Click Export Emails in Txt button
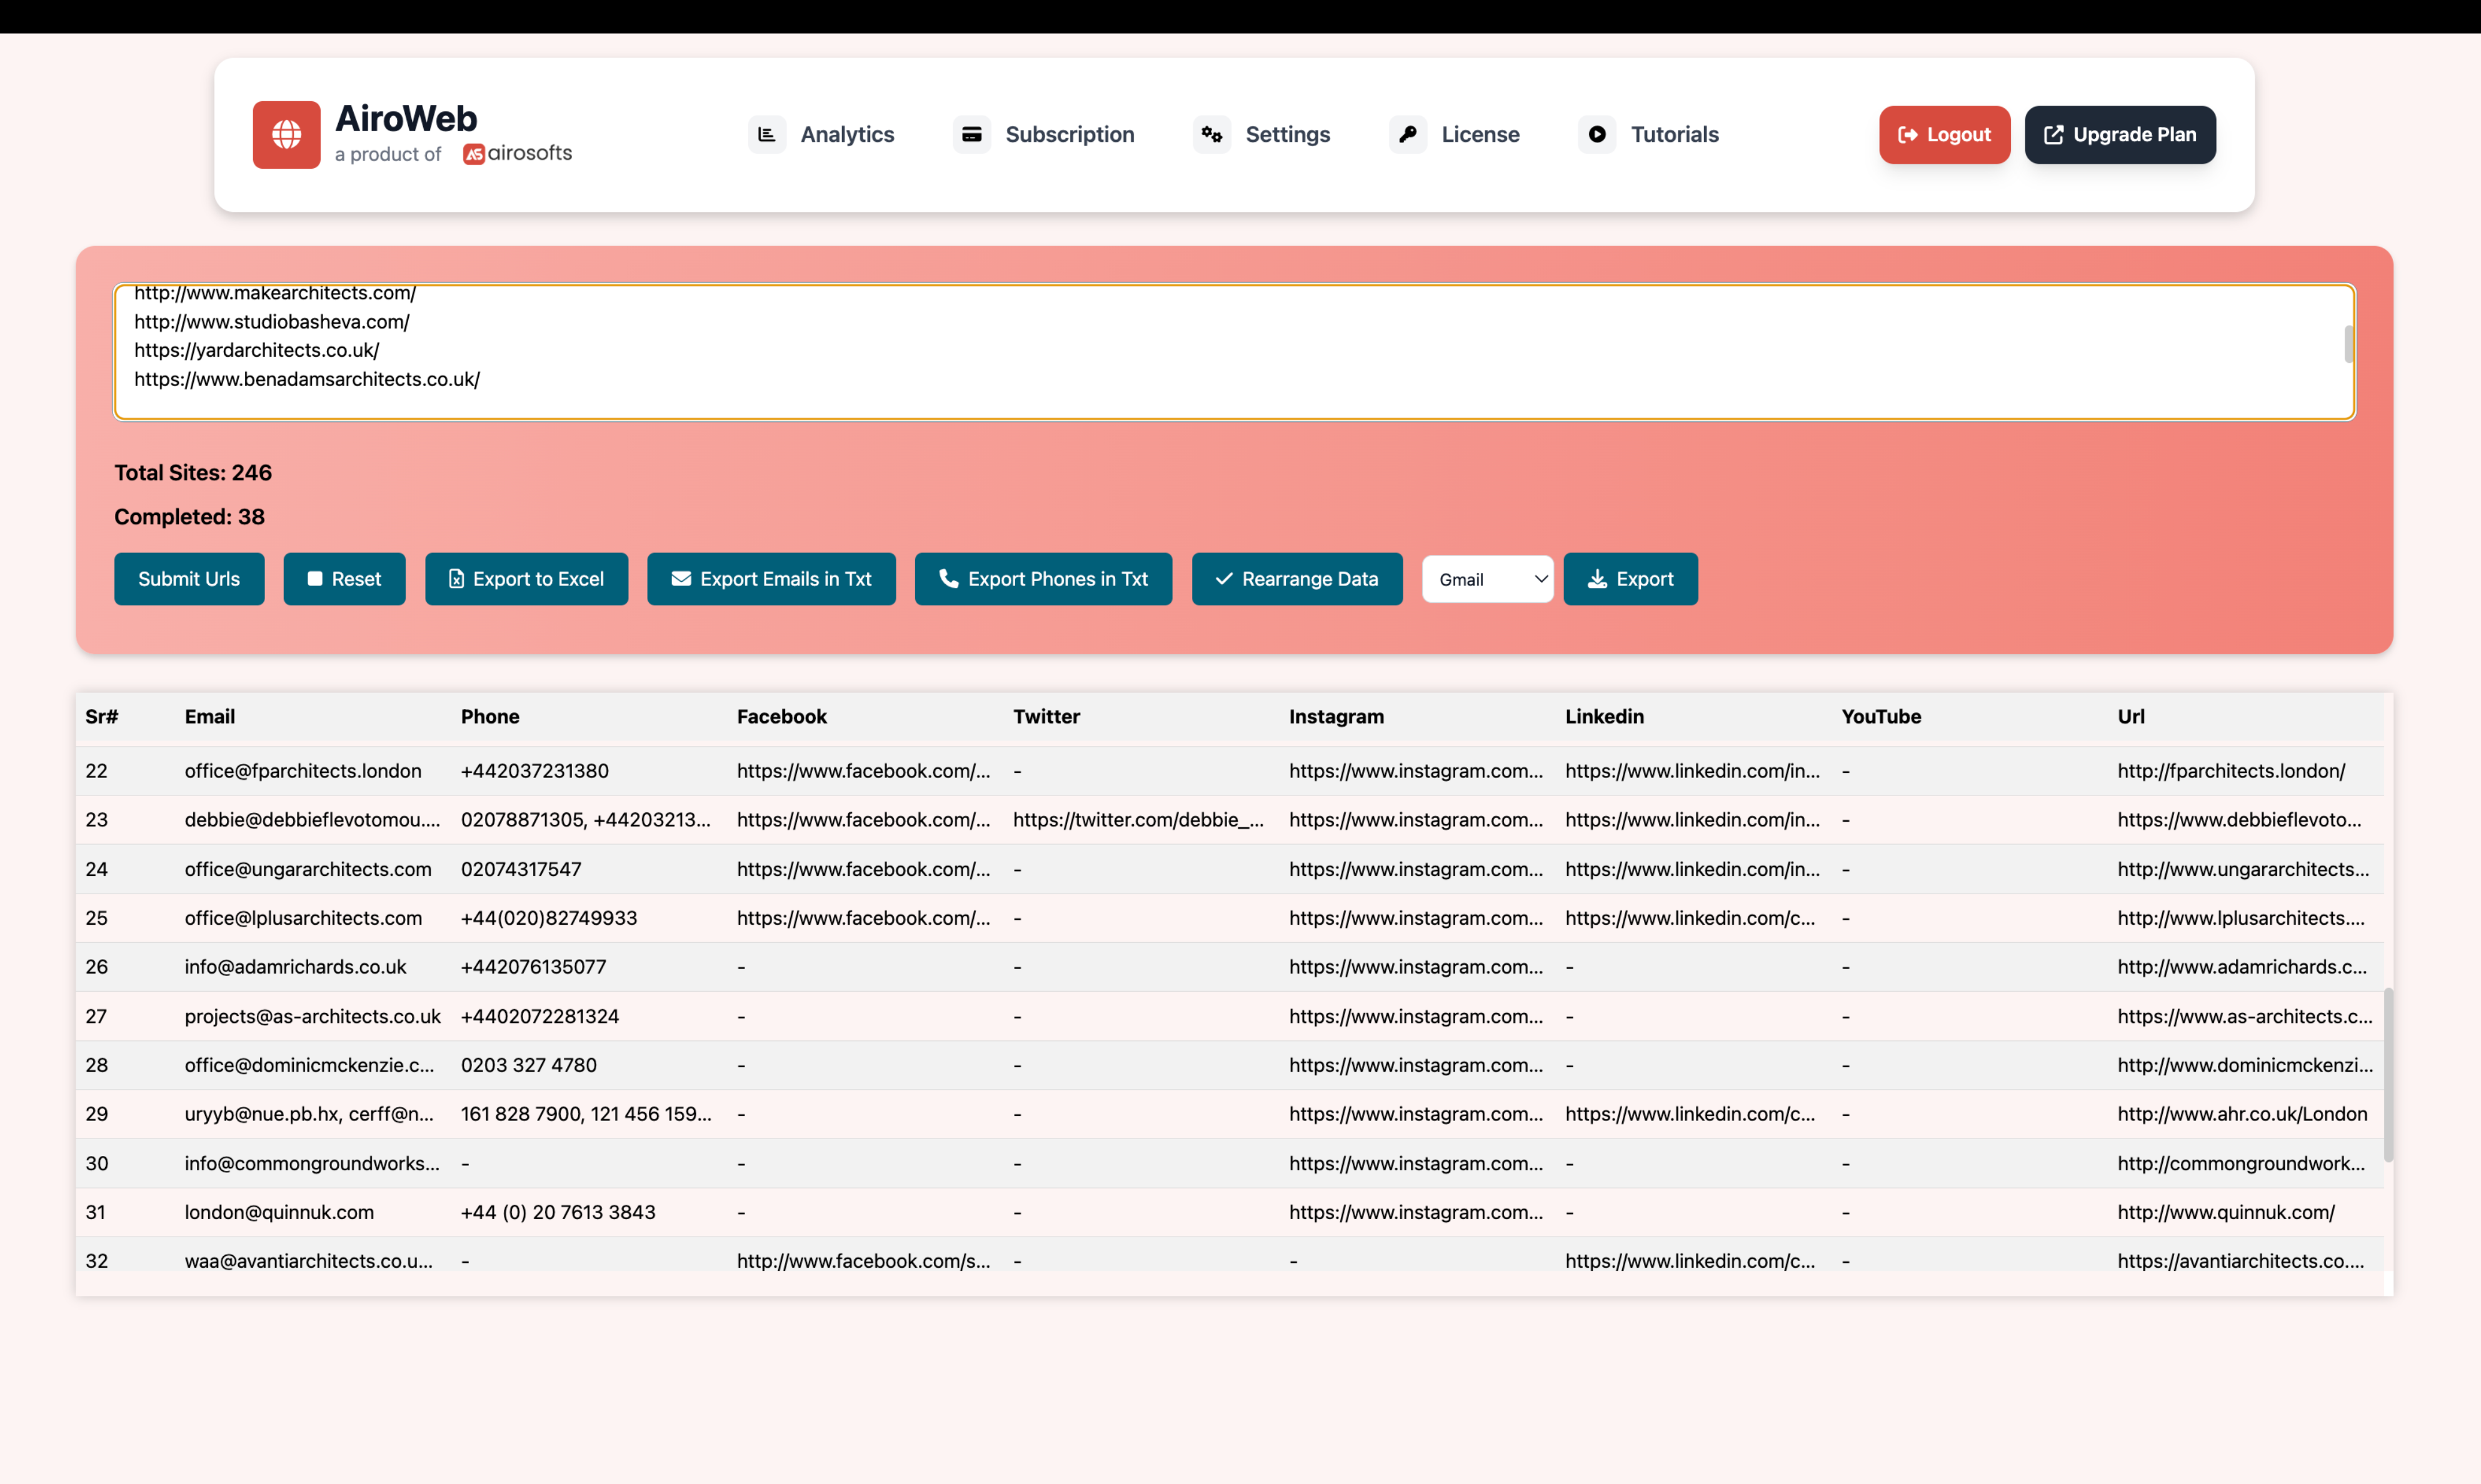This screenshot has width=2481, height=1484. pyautogui.click(x=771, y=579)
